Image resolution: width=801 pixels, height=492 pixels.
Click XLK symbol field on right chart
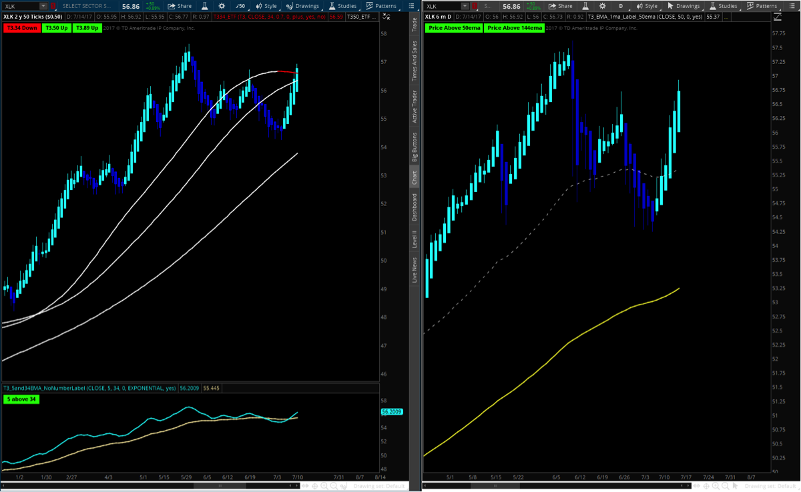tap(443, 6)
